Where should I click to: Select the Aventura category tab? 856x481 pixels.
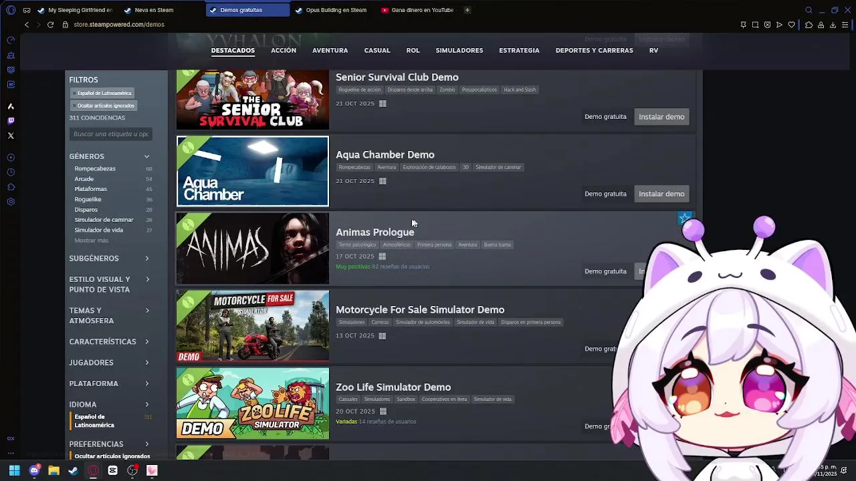point(330,51)
